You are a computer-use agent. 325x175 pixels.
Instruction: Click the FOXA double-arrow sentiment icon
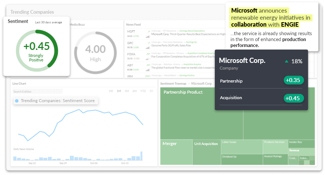point(148,53)
